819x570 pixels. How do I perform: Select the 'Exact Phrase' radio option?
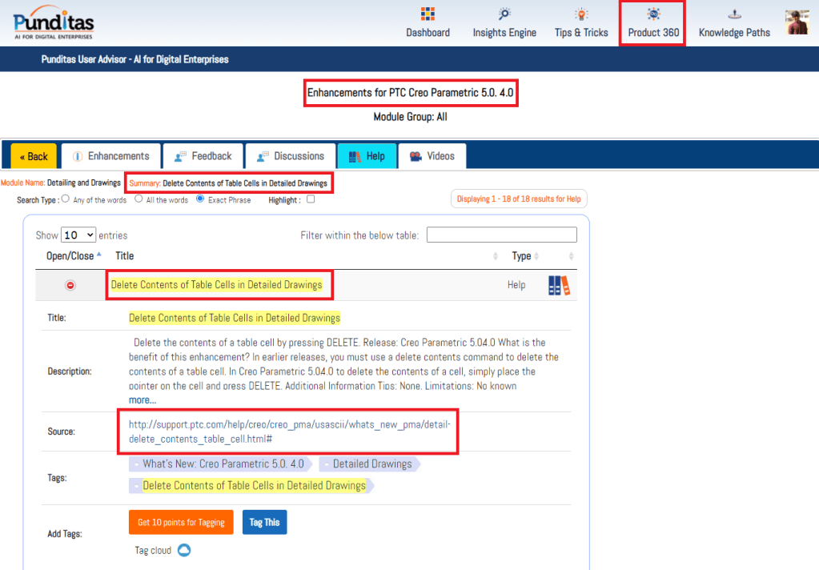(200, 199)
